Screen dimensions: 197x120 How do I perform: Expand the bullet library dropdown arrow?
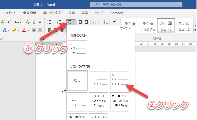point(54,22)
